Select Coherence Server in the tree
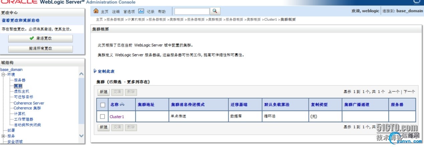The height and width of the screenshot is (147, 424). (x=29, y=103)
